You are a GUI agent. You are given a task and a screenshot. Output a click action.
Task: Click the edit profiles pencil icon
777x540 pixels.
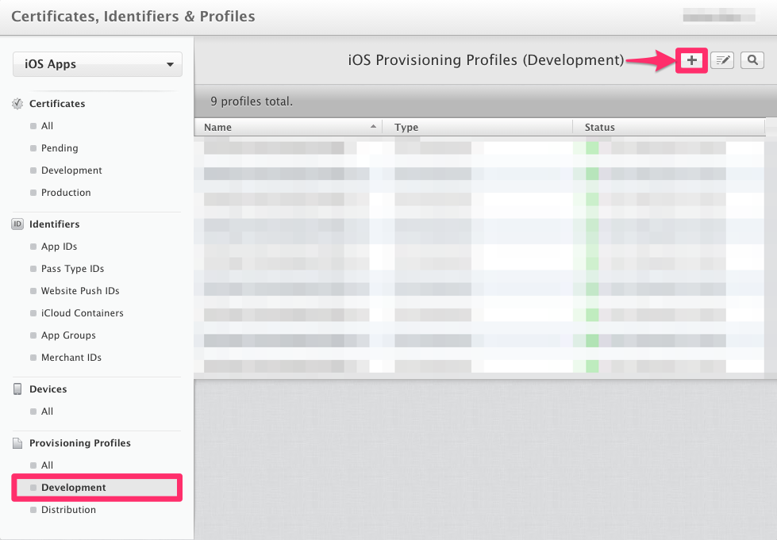pos(721,60)
